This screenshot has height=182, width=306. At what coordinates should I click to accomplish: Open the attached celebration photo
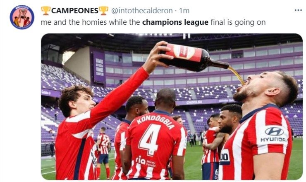(x=172, y=107)
